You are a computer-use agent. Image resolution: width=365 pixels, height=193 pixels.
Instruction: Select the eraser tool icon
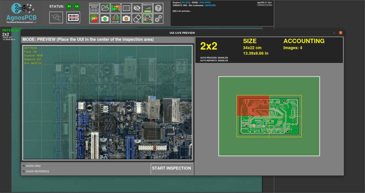point(137,18)
